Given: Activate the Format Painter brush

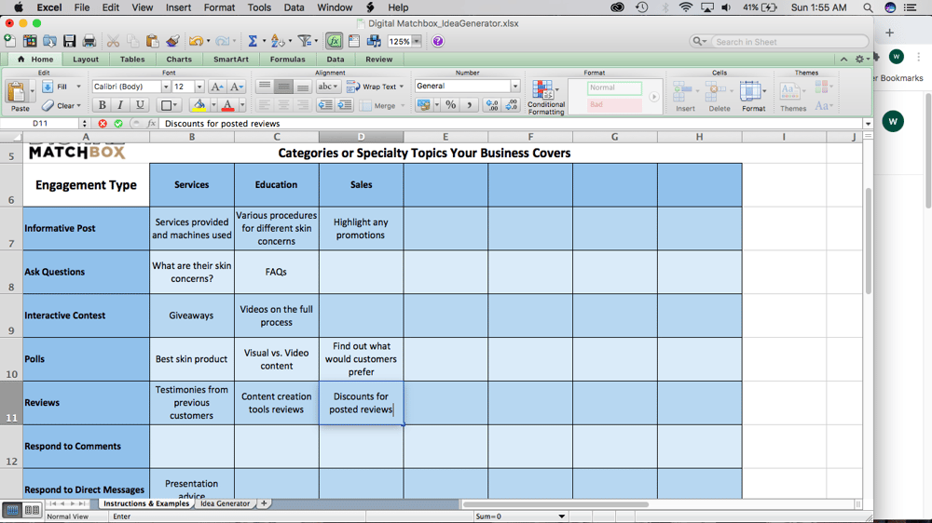Looking at the screenshot, I should click(172, 41).
